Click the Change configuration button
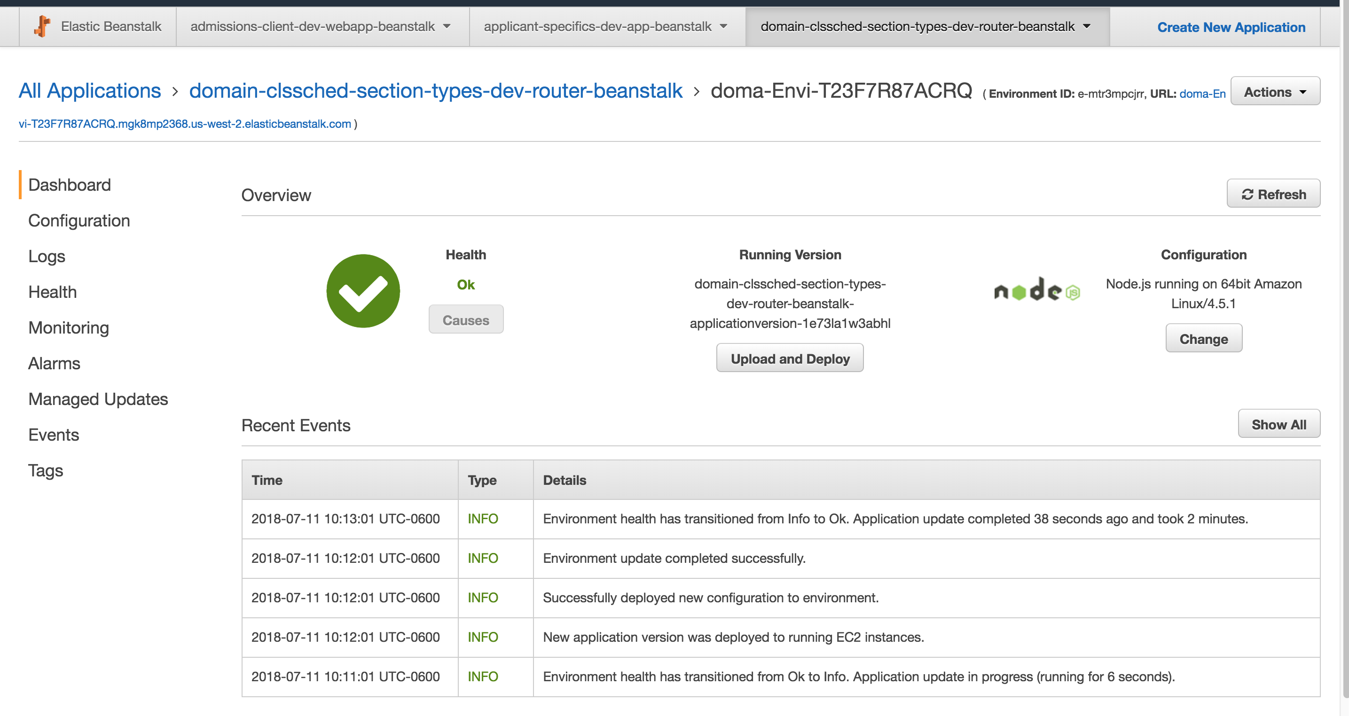 [1203, 338]
